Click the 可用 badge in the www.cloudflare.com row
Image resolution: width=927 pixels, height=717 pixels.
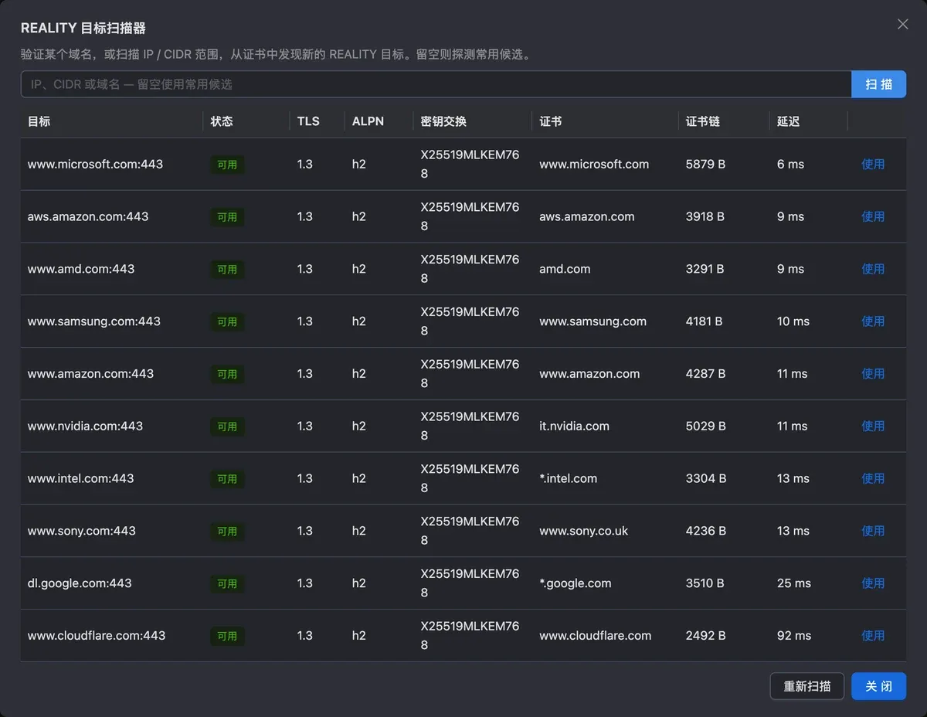227,636
